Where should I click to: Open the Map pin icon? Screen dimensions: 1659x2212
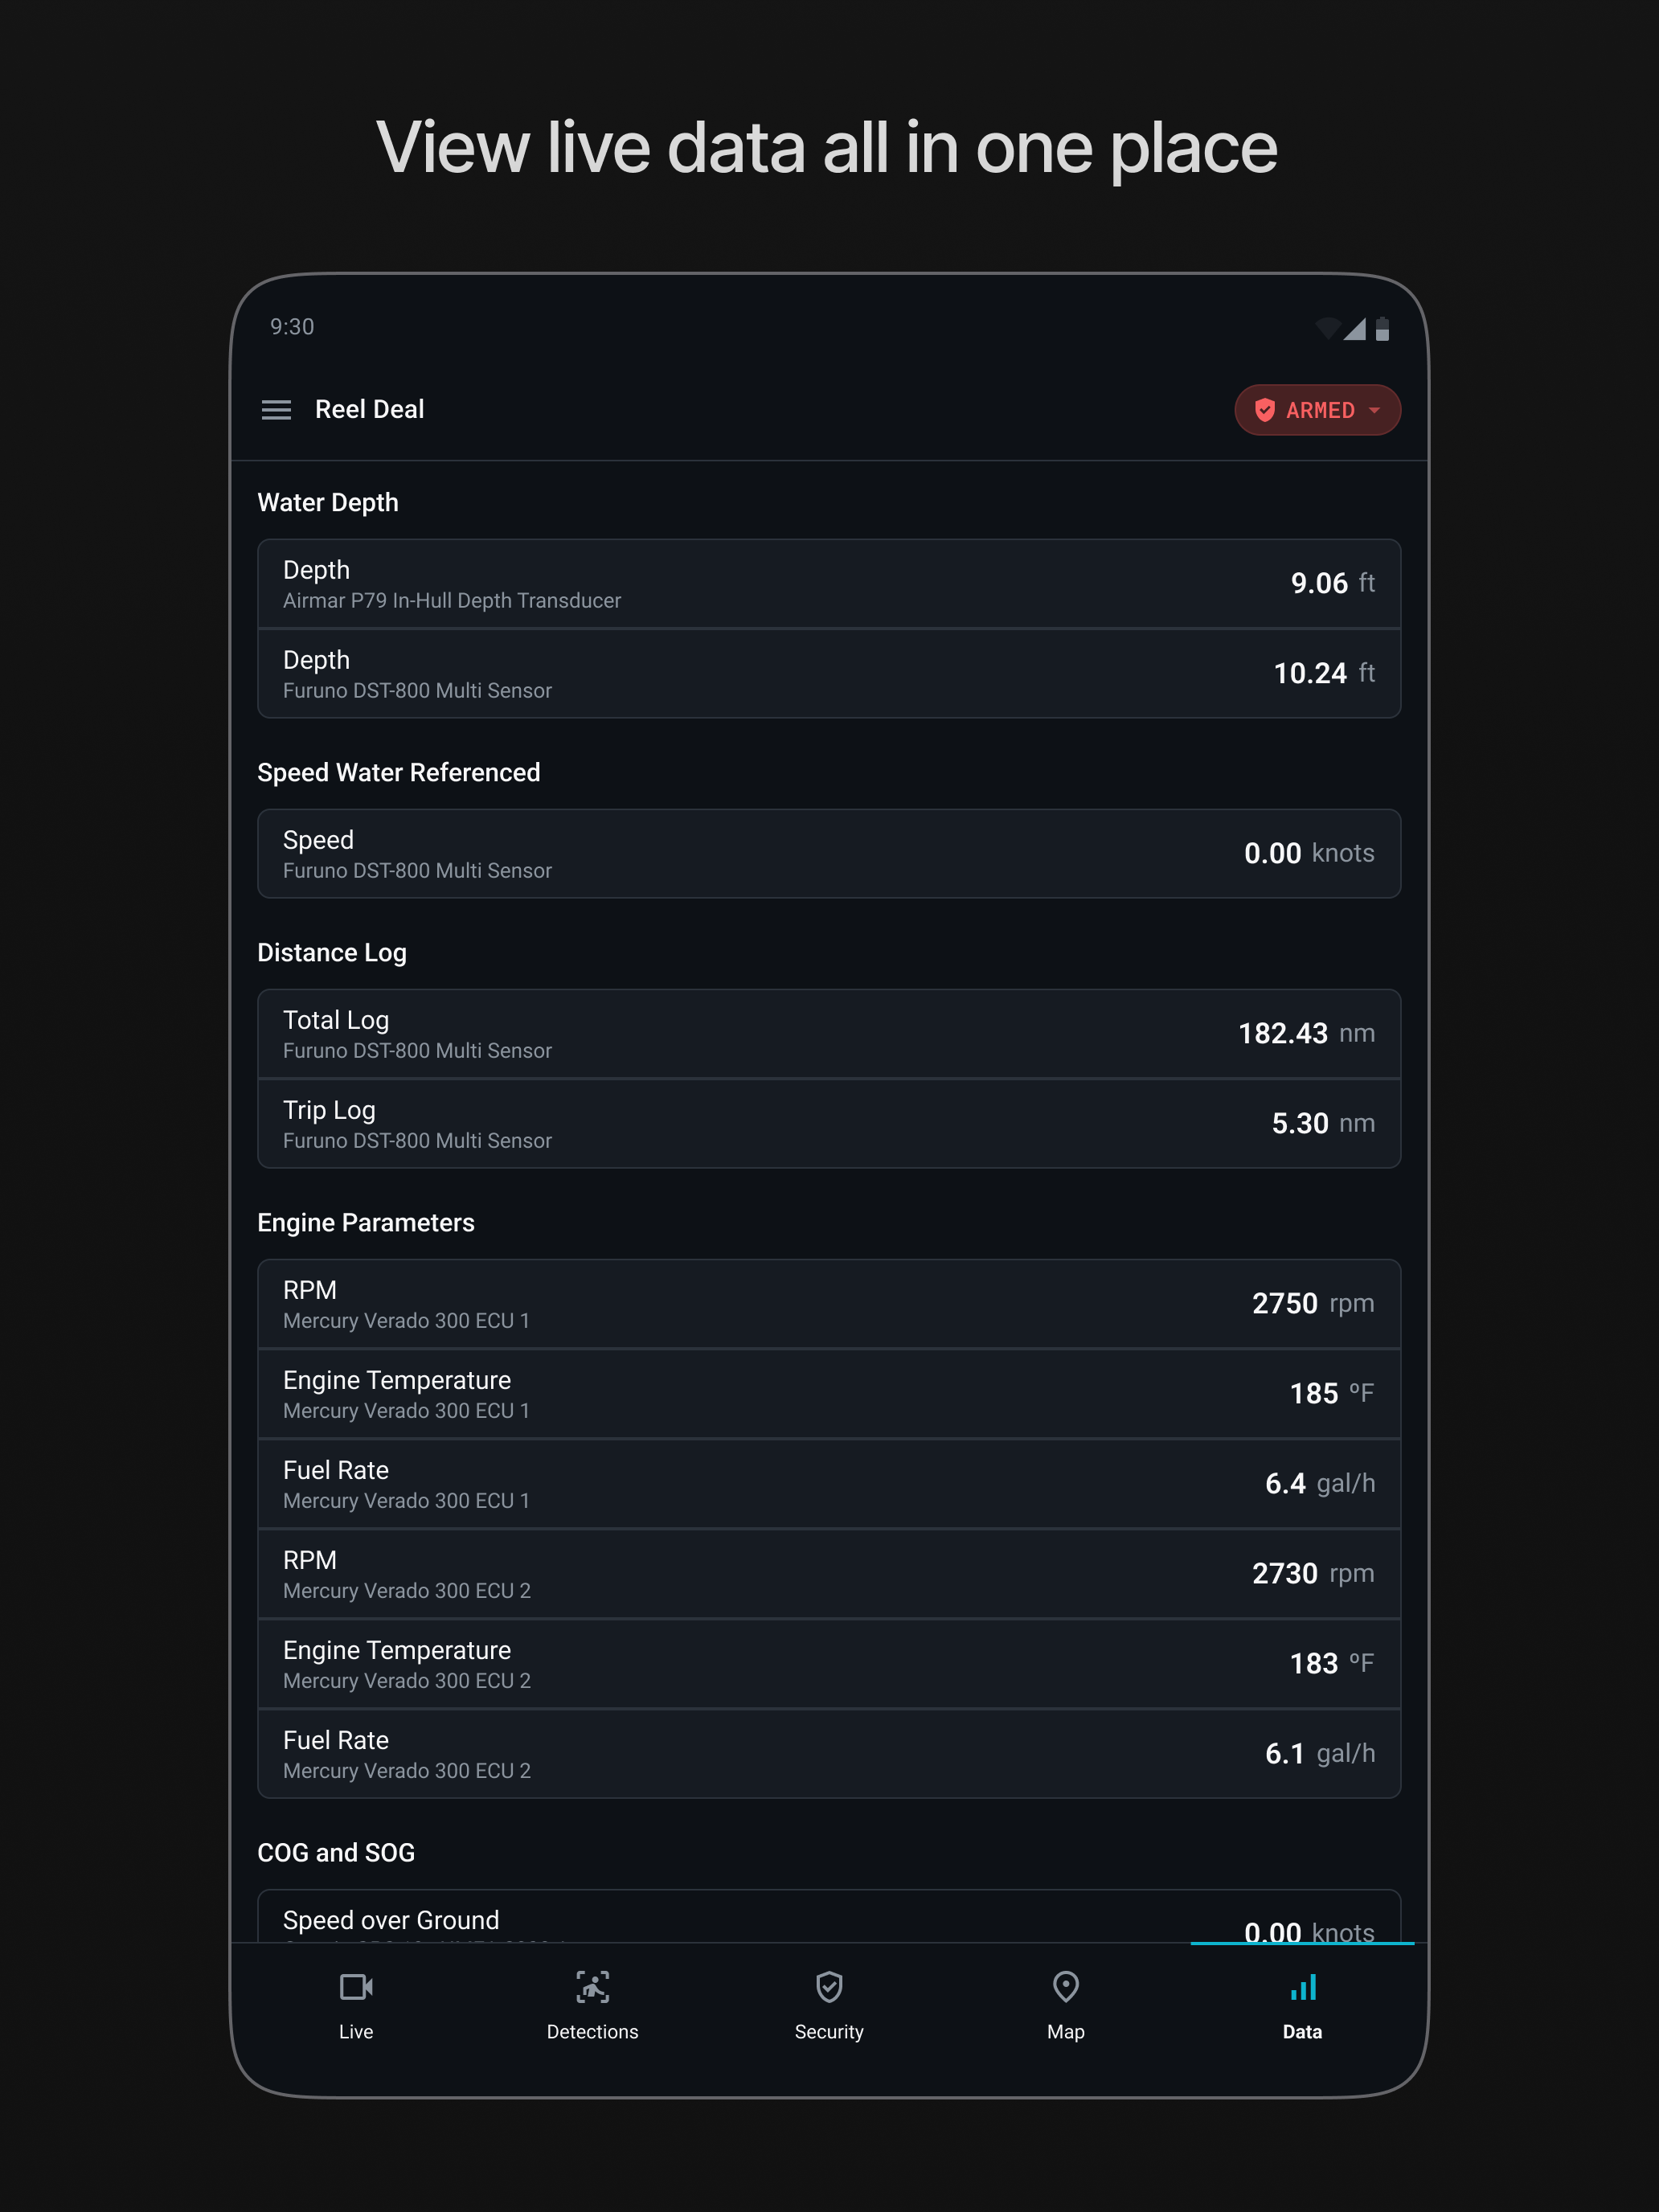(1066, 1986)
